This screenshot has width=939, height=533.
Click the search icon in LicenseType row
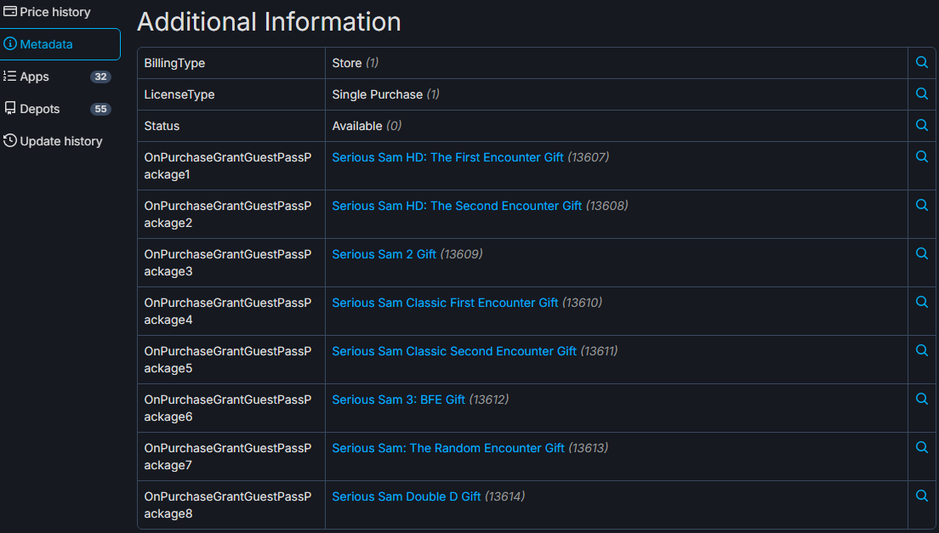point(922,94)
